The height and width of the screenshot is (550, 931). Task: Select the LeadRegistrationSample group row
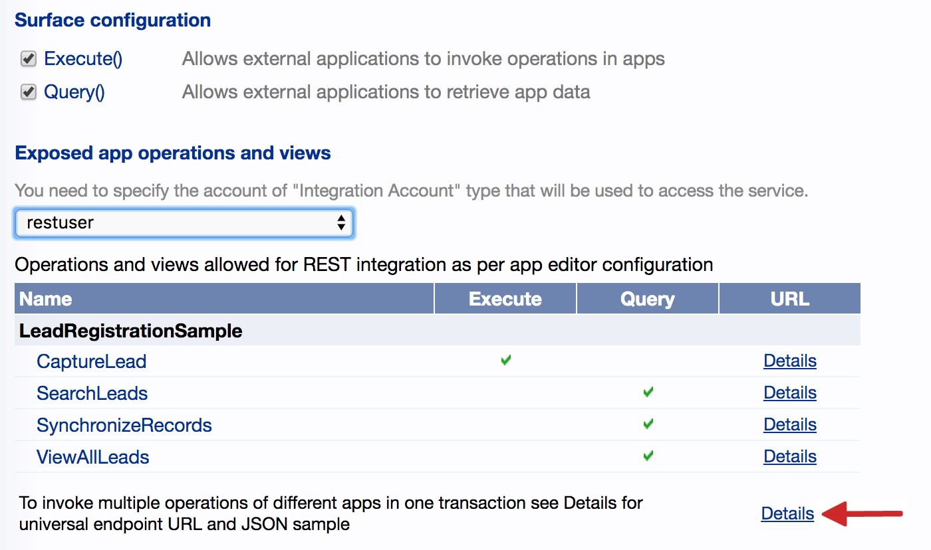pyautogui.click(x=131, y=330)
